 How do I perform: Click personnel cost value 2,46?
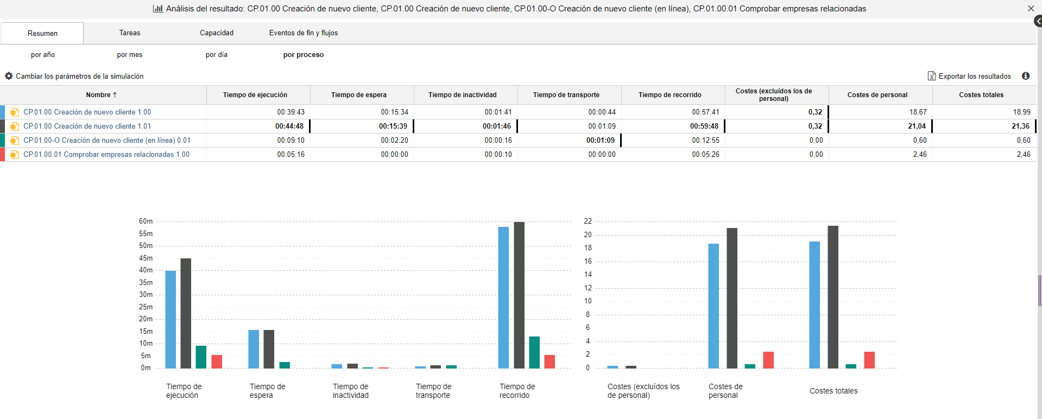pos(920,155)
